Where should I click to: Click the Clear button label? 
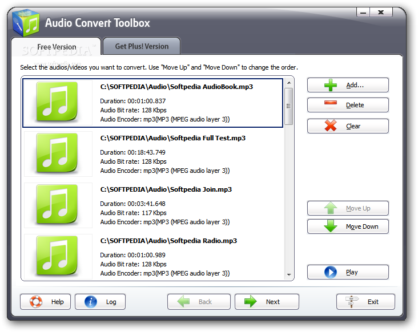353,126
